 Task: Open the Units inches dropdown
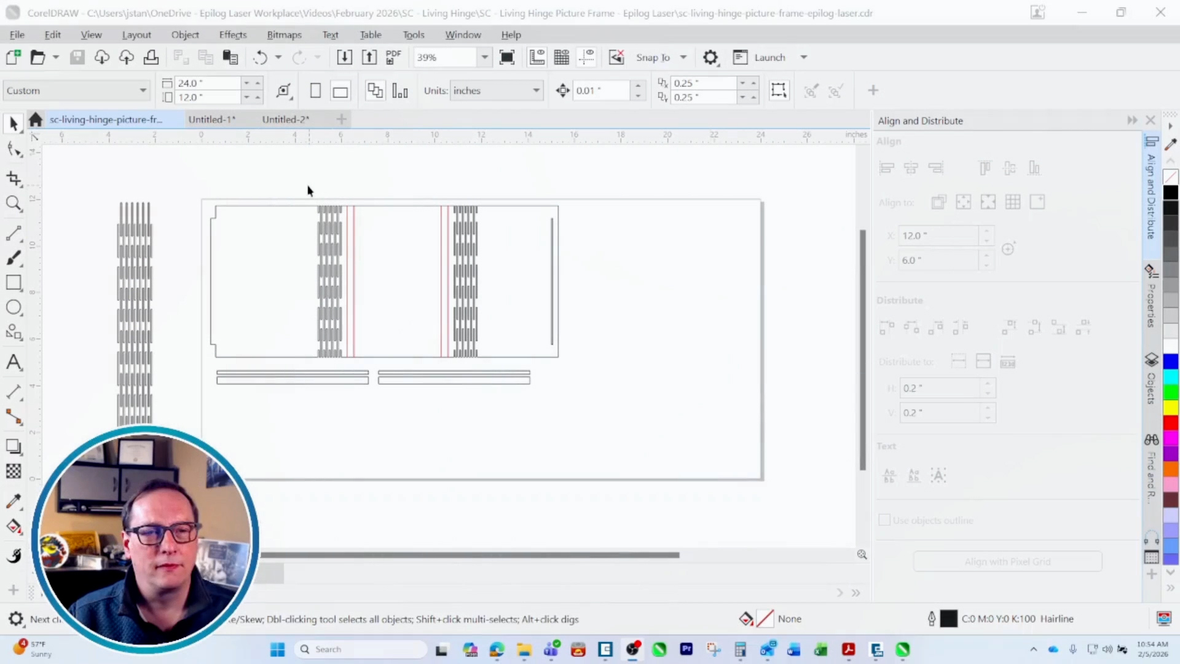[x=536, y=90]
